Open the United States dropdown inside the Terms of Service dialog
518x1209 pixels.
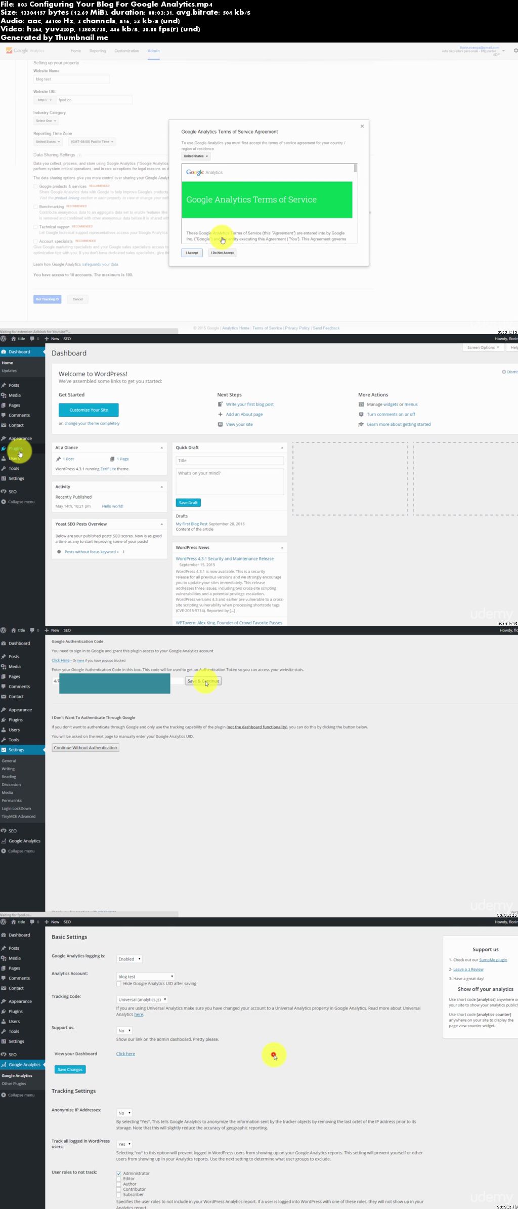click(x=196, y=156)
